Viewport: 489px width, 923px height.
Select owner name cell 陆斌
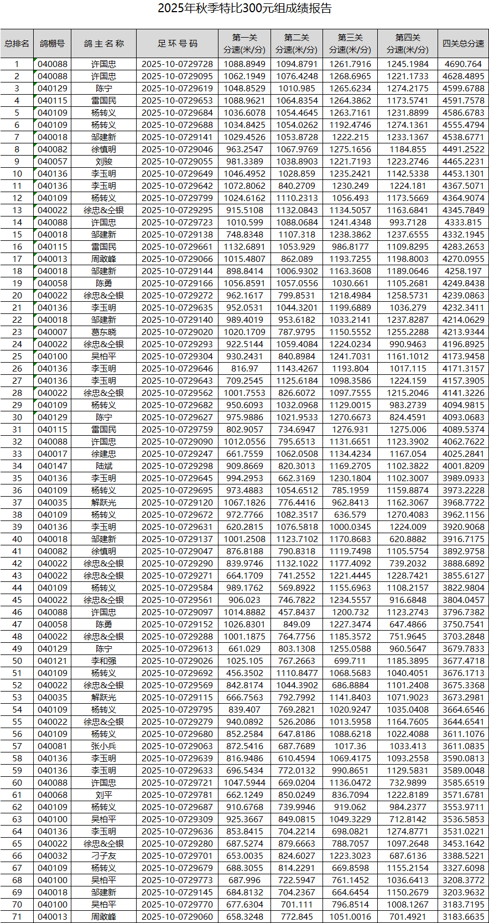[x=103, y=466]
